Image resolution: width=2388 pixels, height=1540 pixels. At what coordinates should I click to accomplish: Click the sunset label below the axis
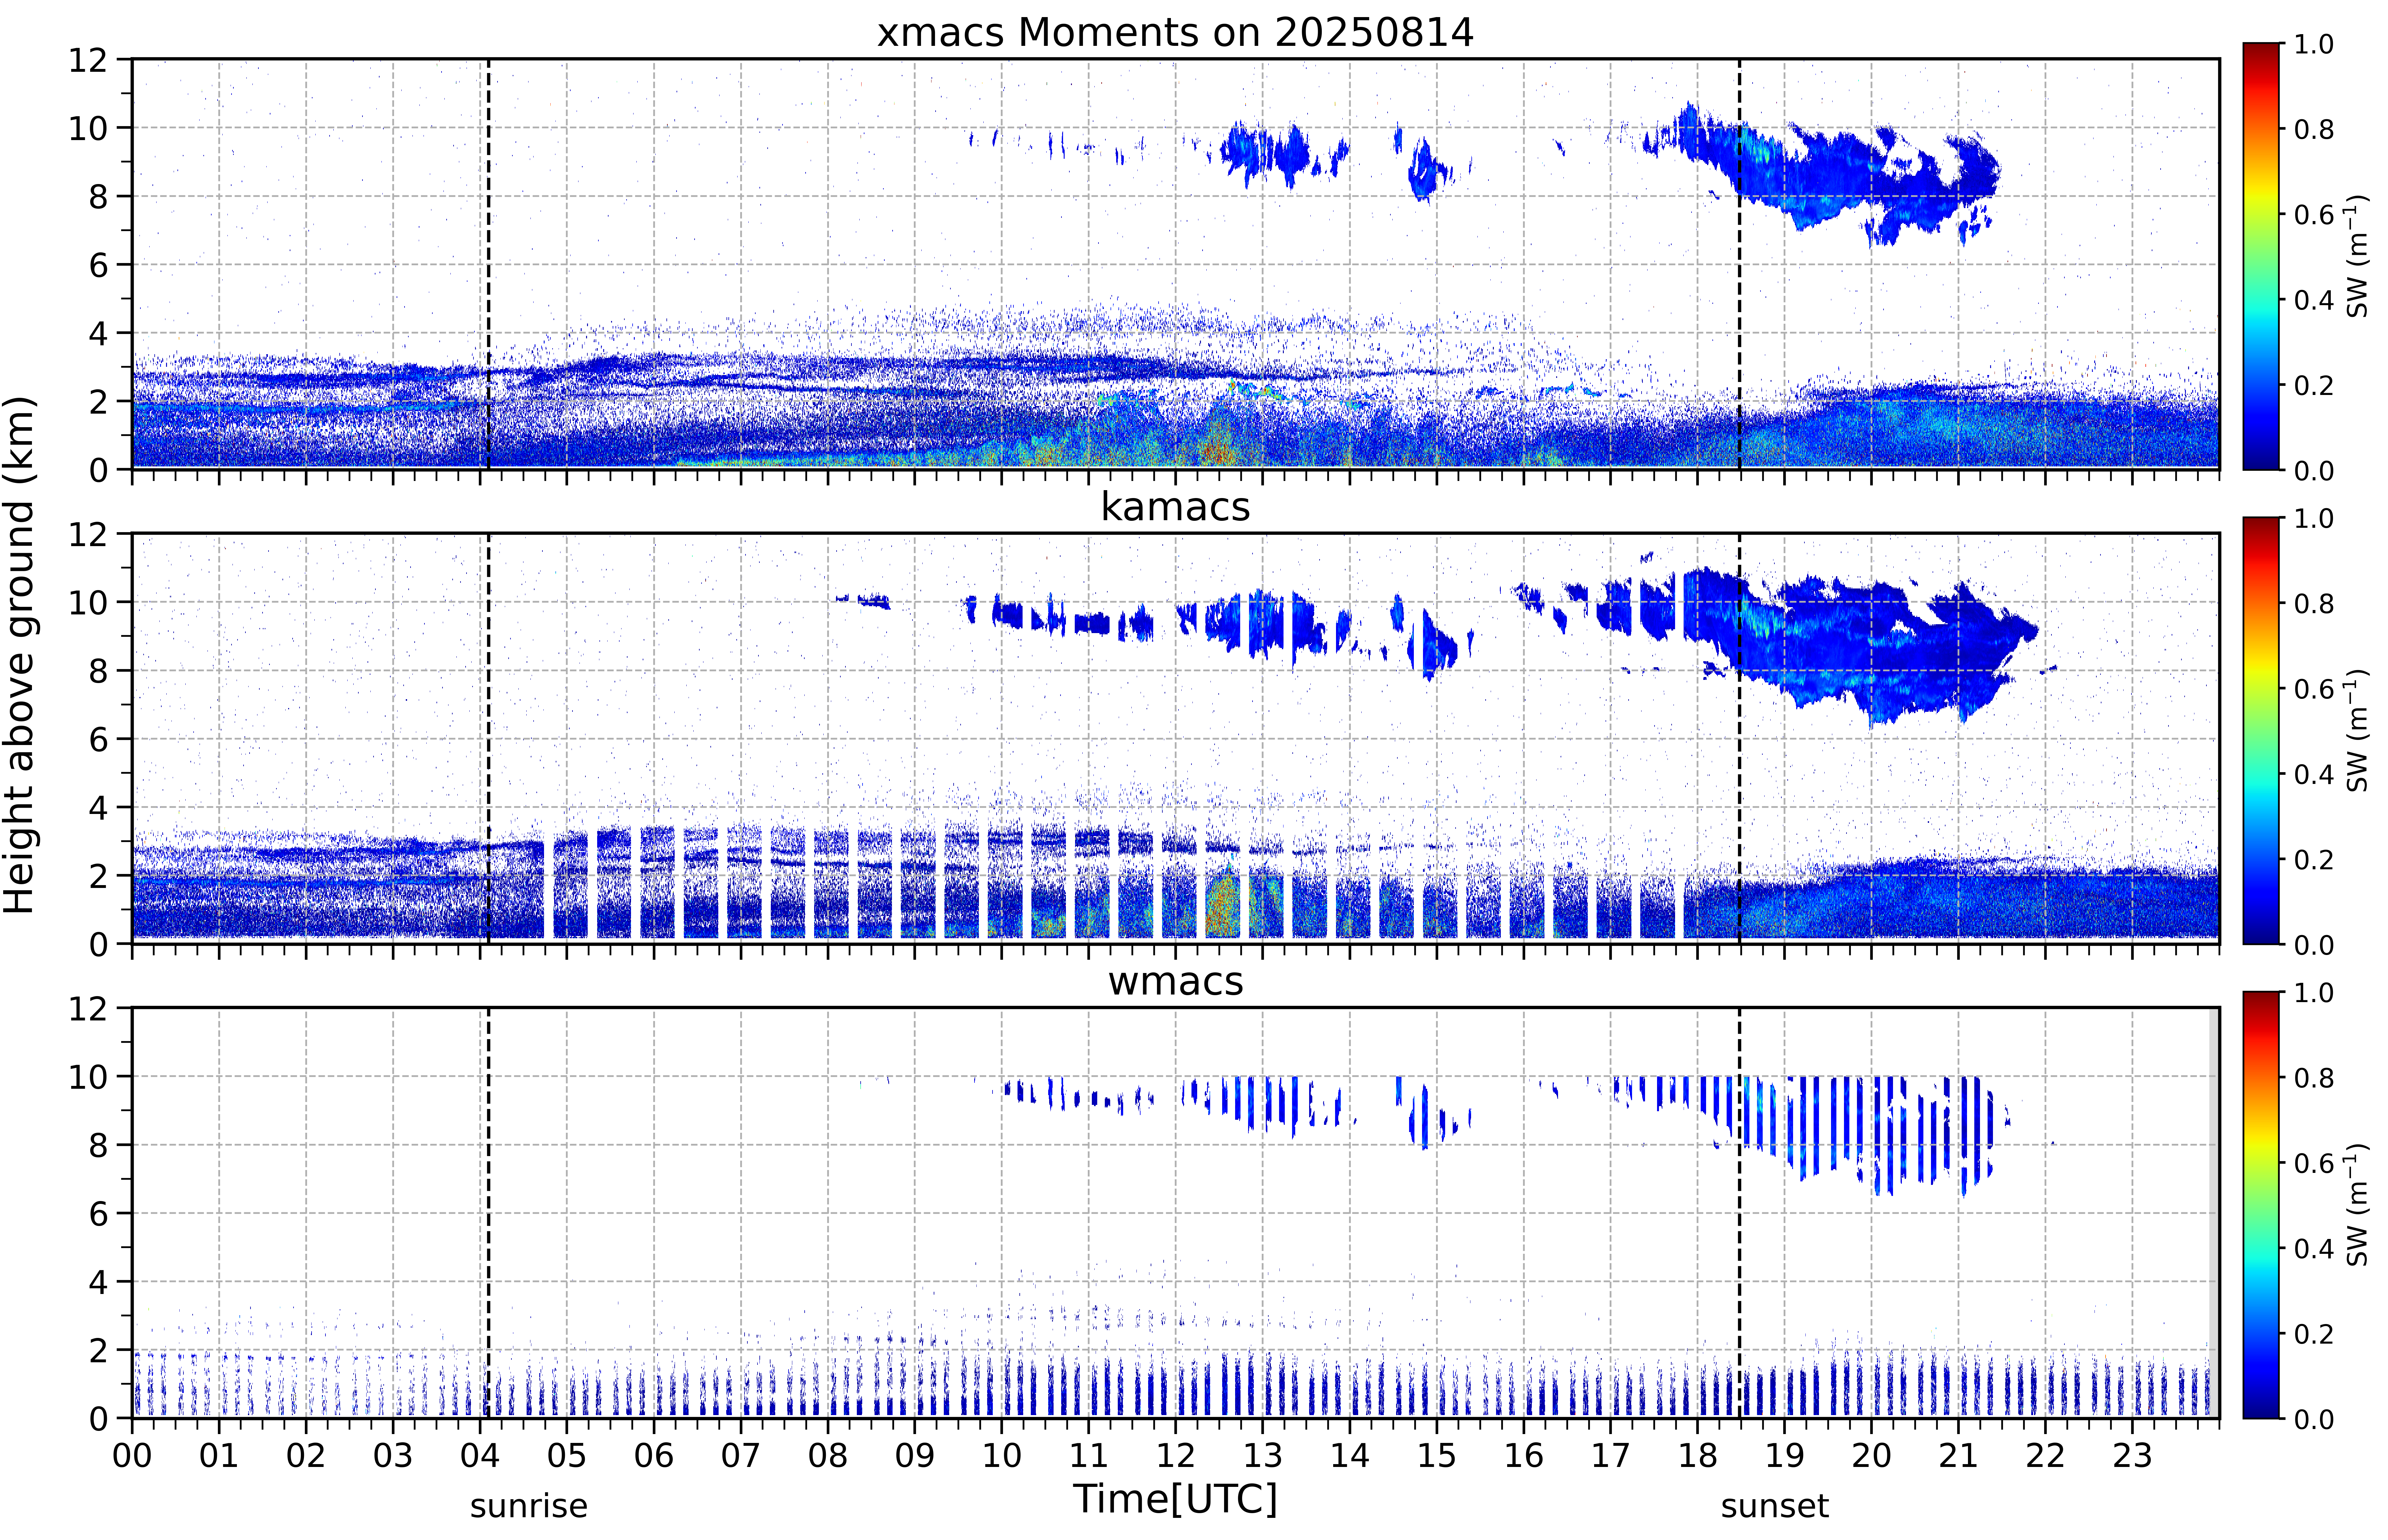pos(1775,1505)
